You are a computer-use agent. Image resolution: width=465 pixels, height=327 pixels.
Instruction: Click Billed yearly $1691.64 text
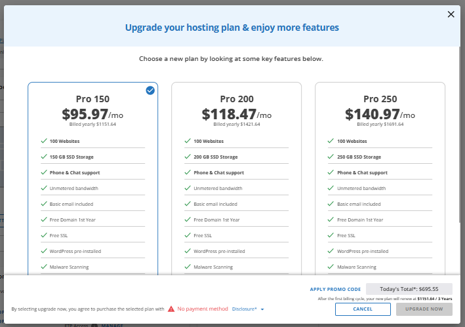[380, 124]
